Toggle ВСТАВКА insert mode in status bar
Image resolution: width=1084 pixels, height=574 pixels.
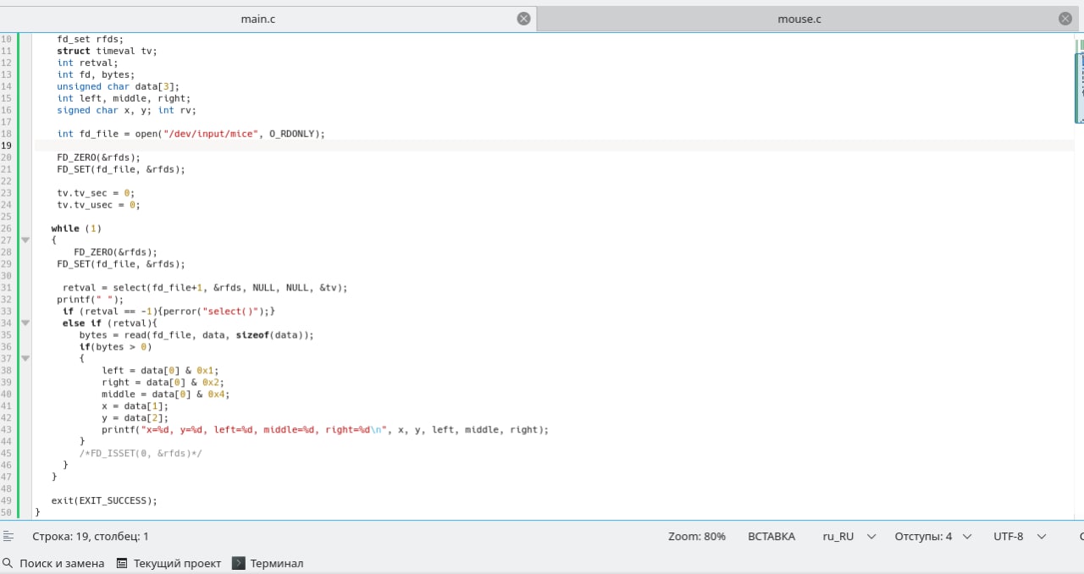click(x=771, y=536)
